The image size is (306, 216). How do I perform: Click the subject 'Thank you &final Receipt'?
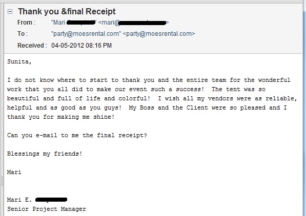point(67,11)
